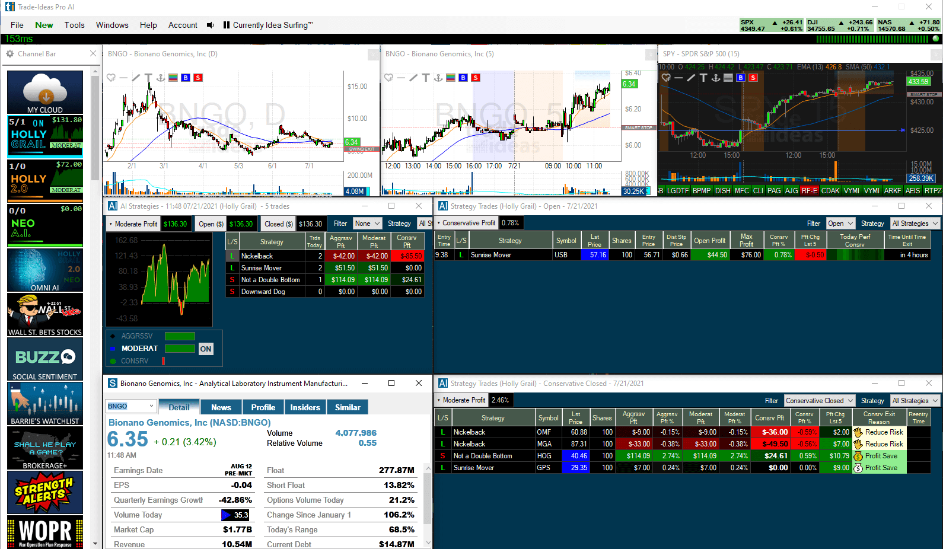Select MODERAT risk mode
This screenshot has height=549, width=943.
point(139,349)
